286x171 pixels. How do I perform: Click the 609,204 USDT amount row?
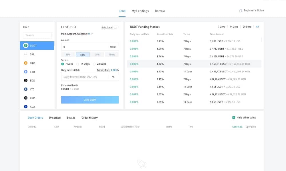[x=194, y=79]
